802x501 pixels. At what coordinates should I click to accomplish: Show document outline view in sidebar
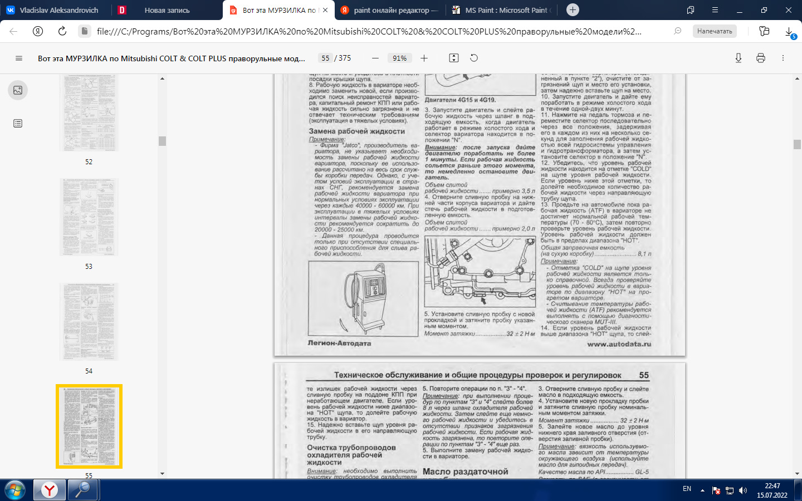pyautogui.click(x=18, y=124)
